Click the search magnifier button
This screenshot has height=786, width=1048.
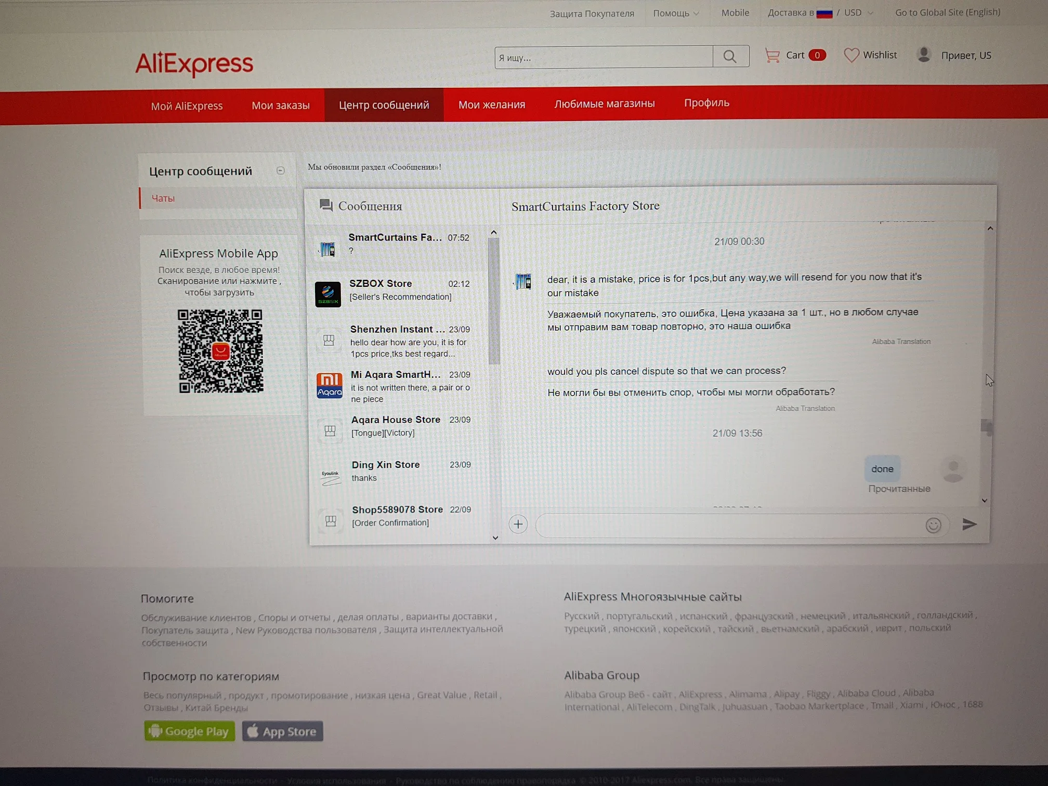pos(730,57)
